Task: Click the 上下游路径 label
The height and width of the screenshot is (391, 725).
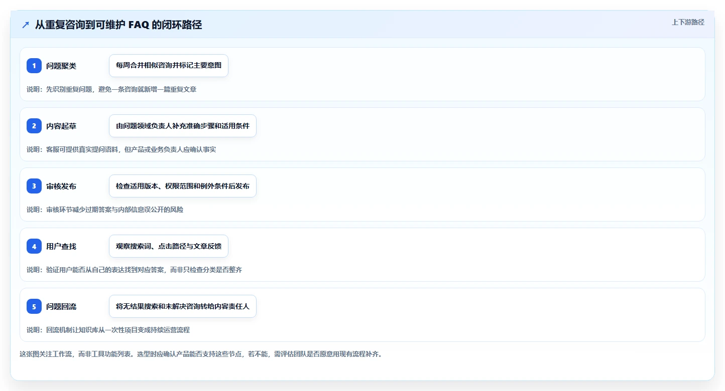Action: pyautogui.click(x=688, y=22)
